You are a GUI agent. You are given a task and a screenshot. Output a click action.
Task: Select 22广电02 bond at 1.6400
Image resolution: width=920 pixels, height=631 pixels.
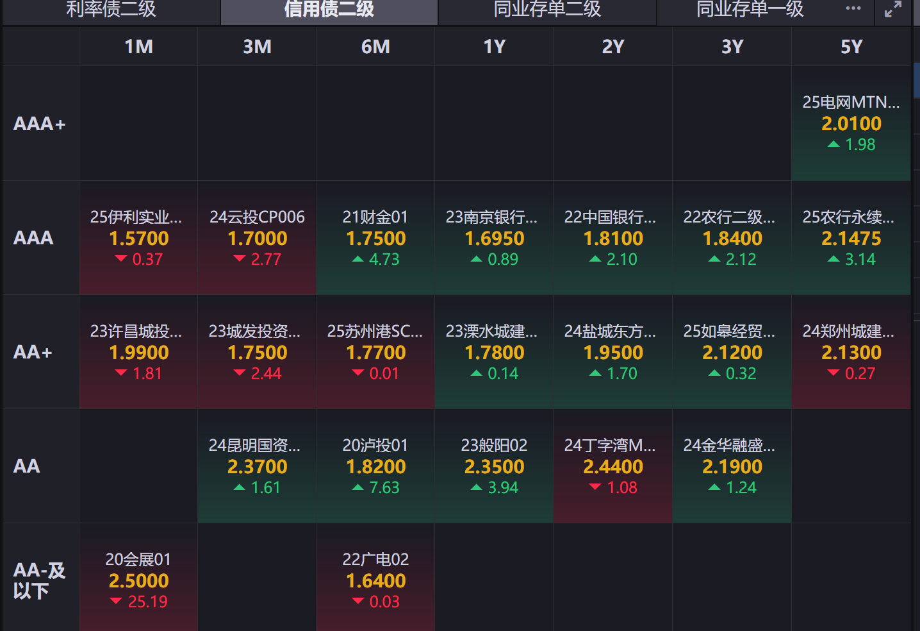point(375,580)
